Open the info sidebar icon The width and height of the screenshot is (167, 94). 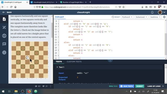(x=4, y=52)
